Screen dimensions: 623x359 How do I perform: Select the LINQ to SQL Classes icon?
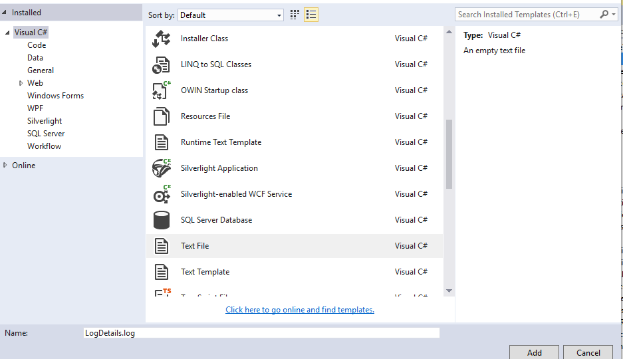[162, 64]
